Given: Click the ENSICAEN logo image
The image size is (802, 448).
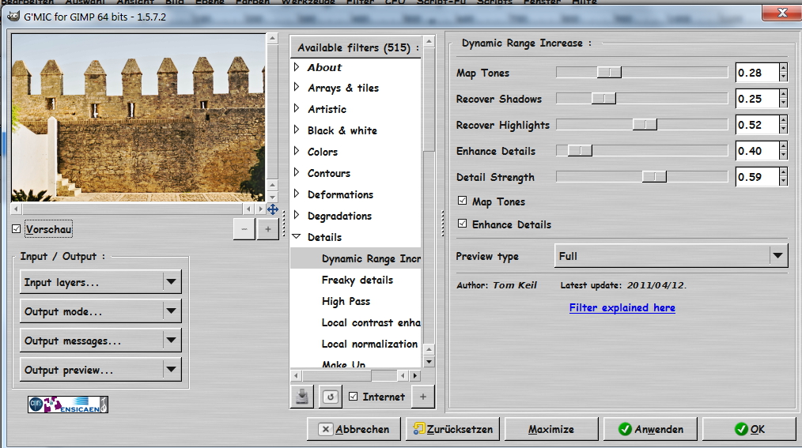Looking at the screenshot, I should pyautogui.click(x=68, y=405).
